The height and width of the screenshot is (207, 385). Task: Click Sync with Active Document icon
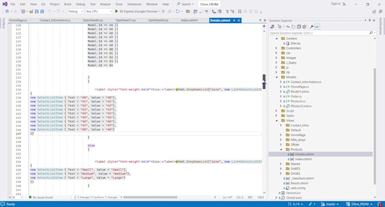288,27
